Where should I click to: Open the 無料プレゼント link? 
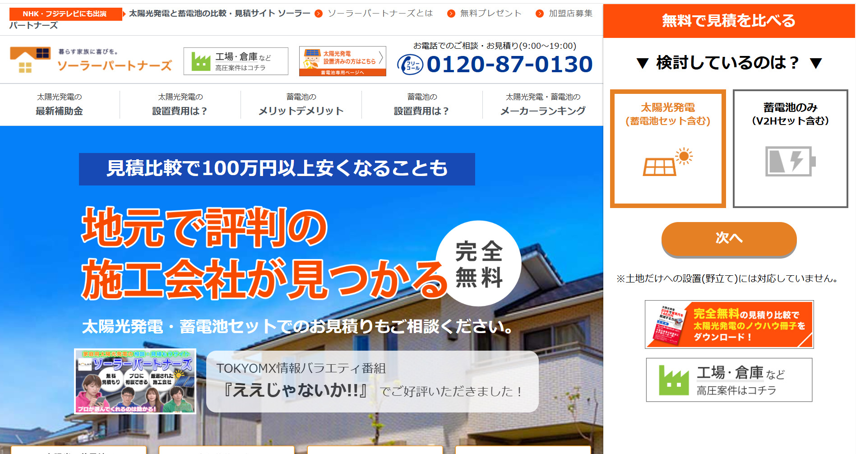pos(490,14)
